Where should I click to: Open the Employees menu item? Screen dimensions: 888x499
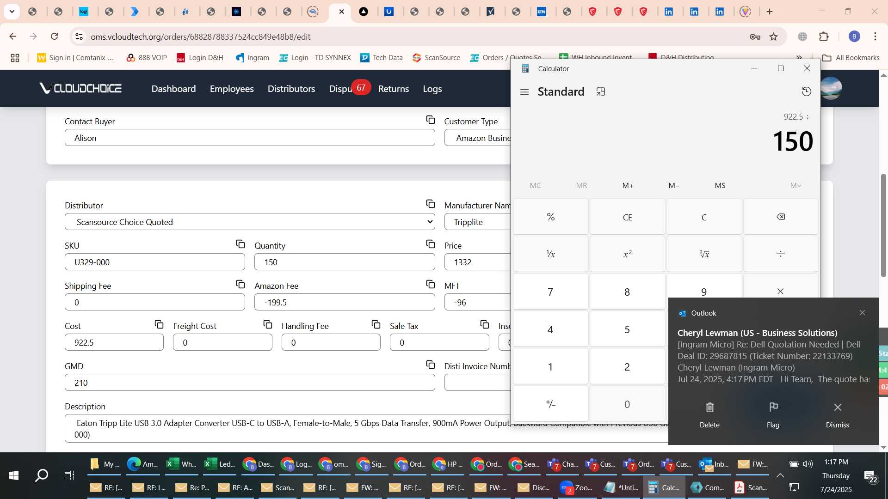click(x=232, y=89)
